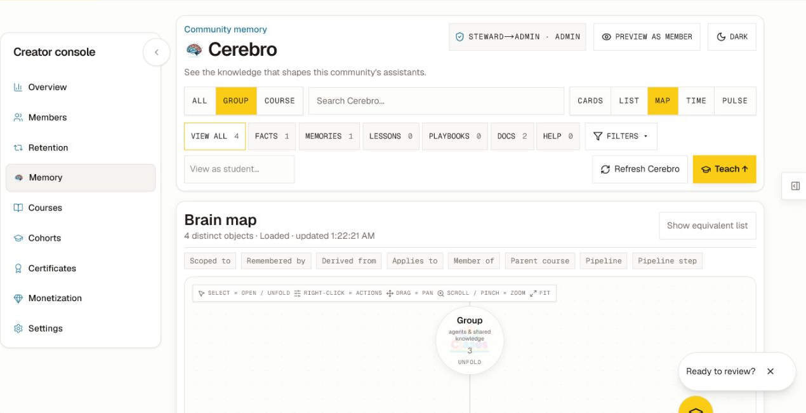Toggle the Applies to relation chip
Screen dimensions: 806x413
(x=415, y=261)
